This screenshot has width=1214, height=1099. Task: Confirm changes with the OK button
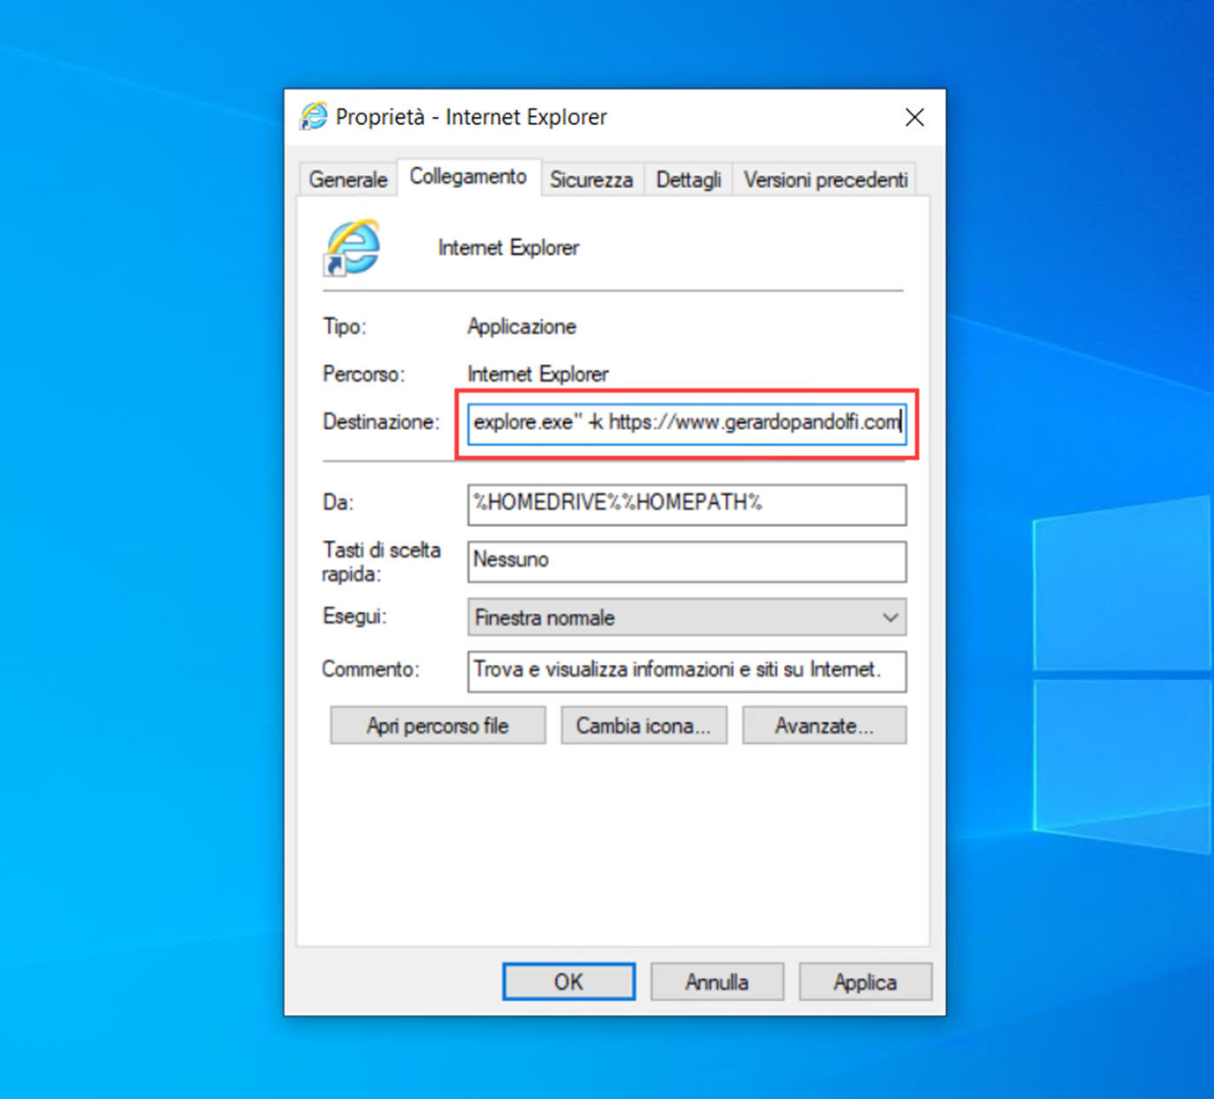point(569,982)
